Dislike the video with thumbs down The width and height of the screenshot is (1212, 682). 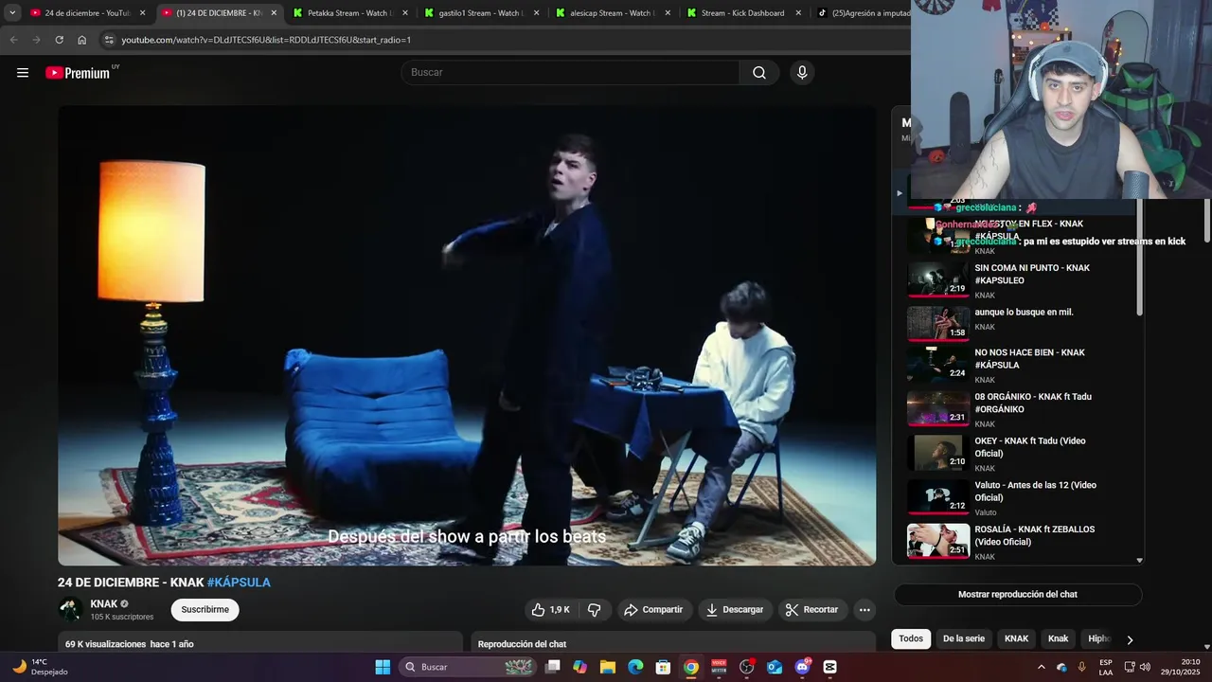tap(595, 610)
